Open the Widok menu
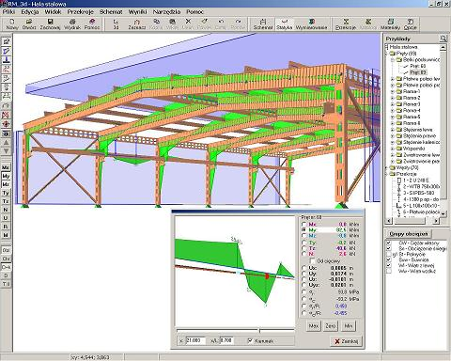Image resolution: width=451 pixels, height=361 pixels. 53,12
